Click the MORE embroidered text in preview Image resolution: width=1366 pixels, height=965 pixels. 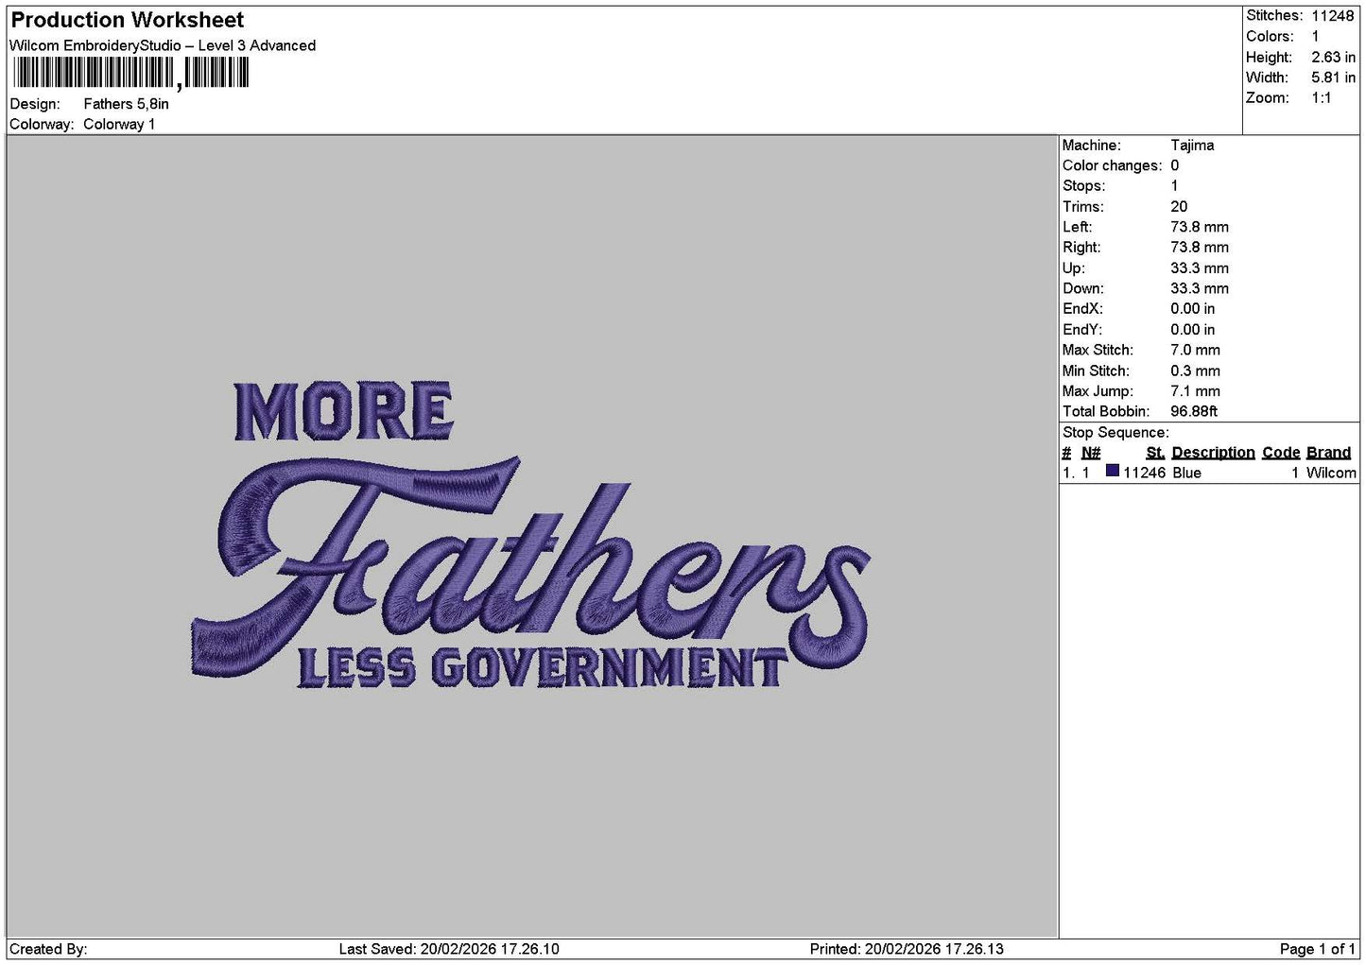(x=343, y=412)
